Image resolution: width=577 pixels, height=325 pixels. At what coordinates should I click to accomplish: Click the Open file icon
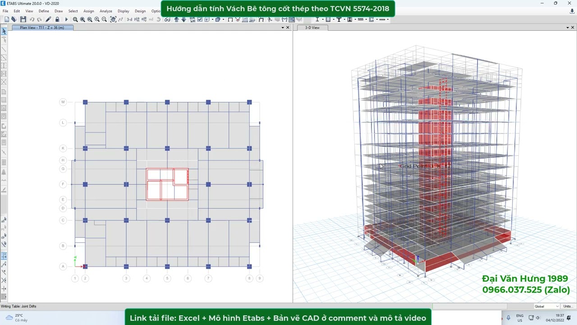click(x=14, y=19)
